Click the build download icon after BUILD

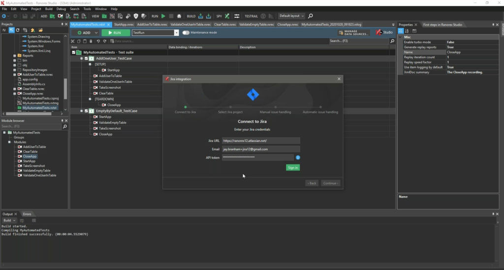201,16
